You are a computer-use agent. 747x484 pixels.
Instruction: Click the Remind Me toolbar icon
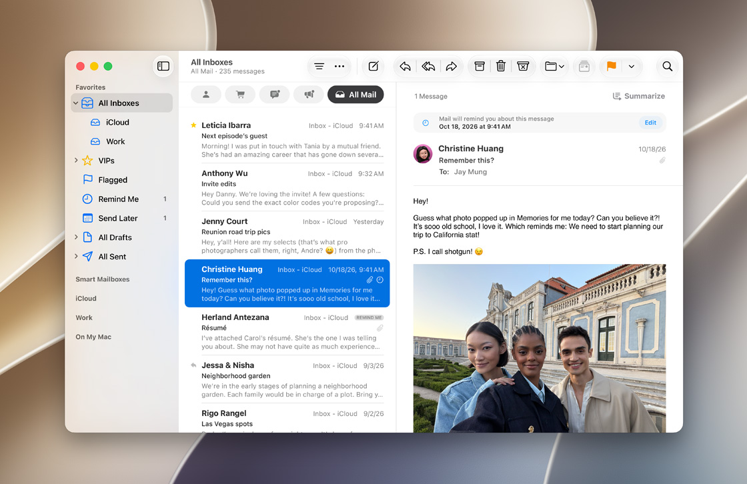584,66
